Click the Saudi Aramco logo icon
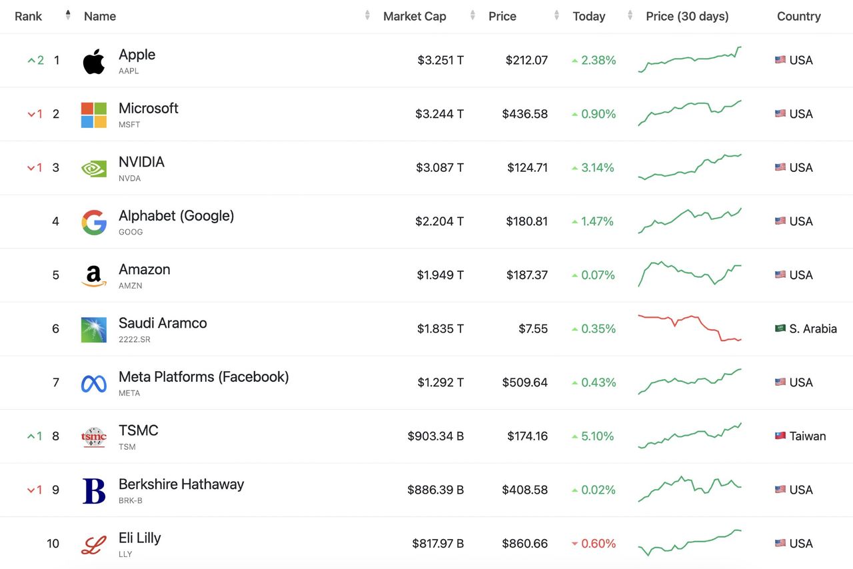The image size is (853, 569). click(94, 330)
